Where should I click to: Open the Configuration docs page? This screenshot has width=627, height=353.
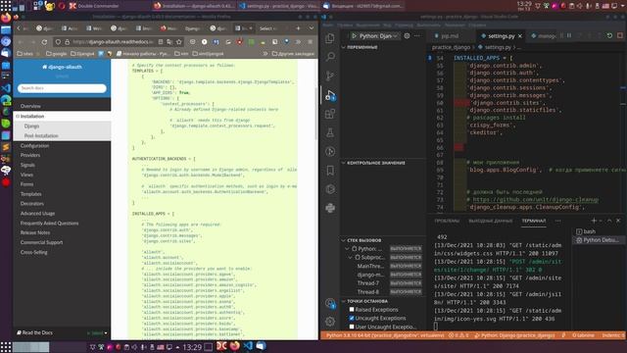click(x=35, y=146)
